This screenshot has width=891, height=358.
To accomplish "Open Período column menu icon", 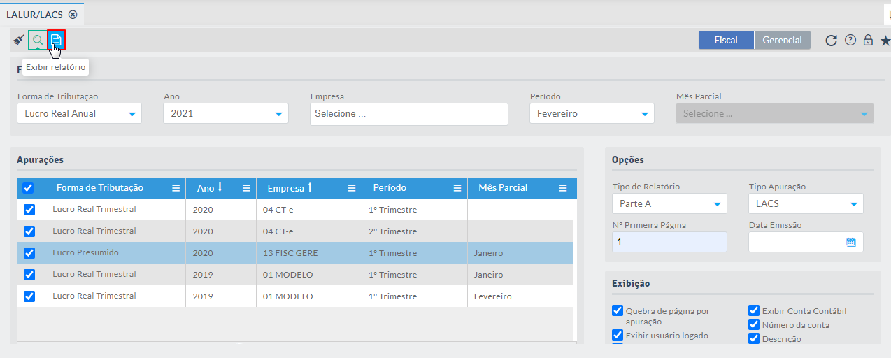I will tap(457, 188).
